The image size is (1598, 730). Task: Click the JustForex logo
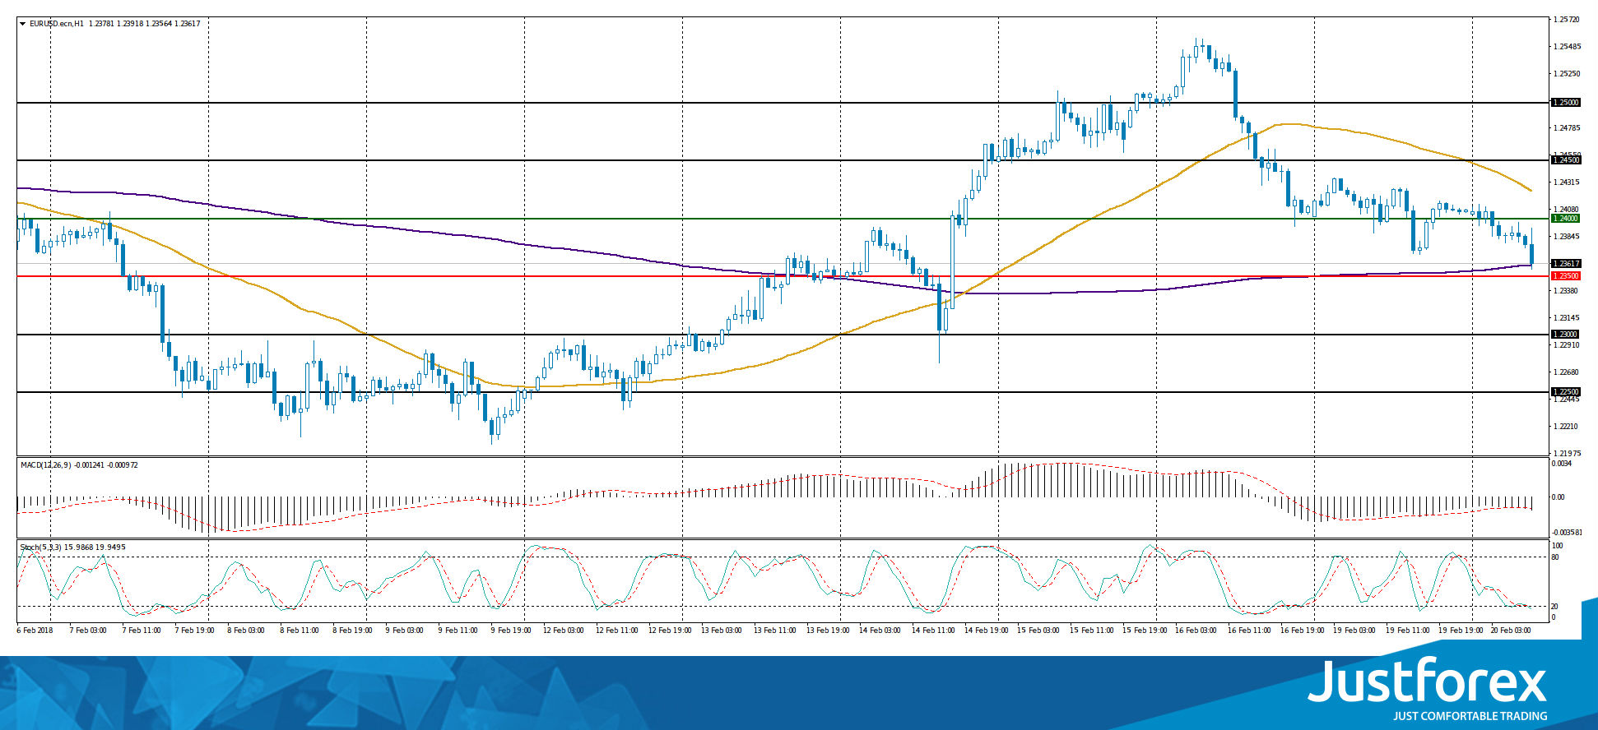point(1428,681)
